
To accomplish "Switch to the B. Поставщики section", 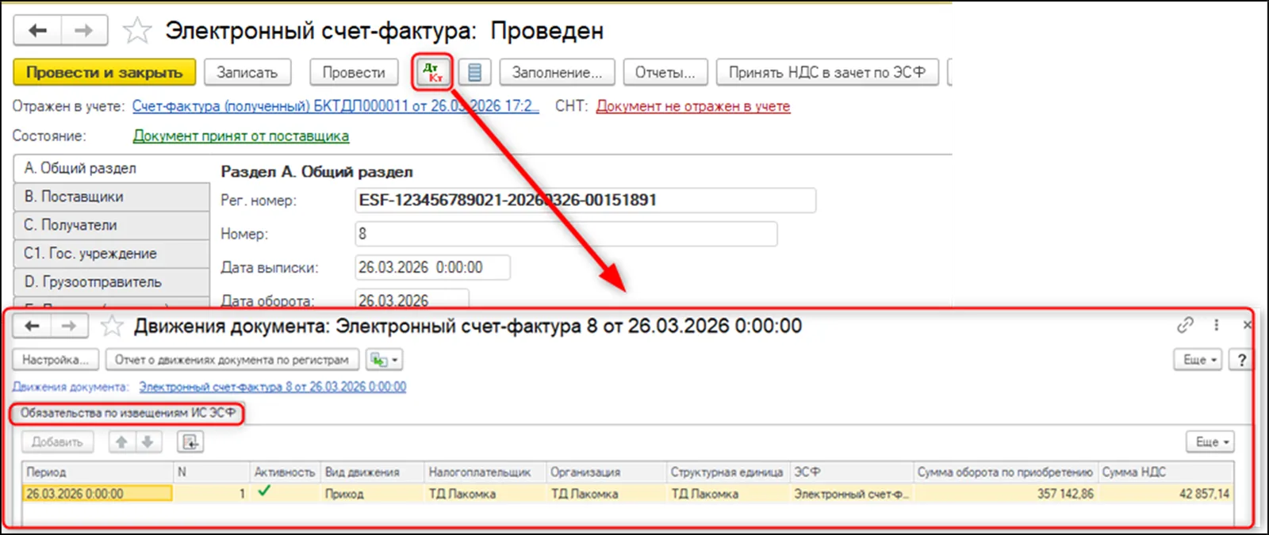I will 112,197.
